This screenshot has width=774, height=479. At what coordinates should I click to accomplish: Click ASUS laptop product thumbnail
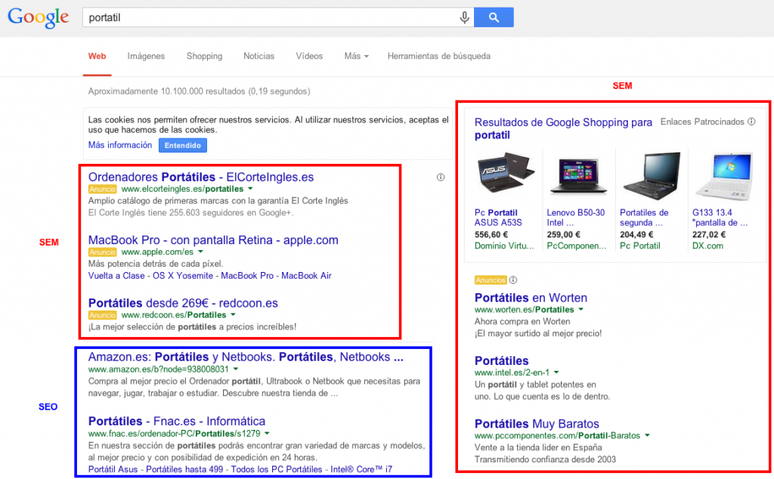click(x=506, y=174)
